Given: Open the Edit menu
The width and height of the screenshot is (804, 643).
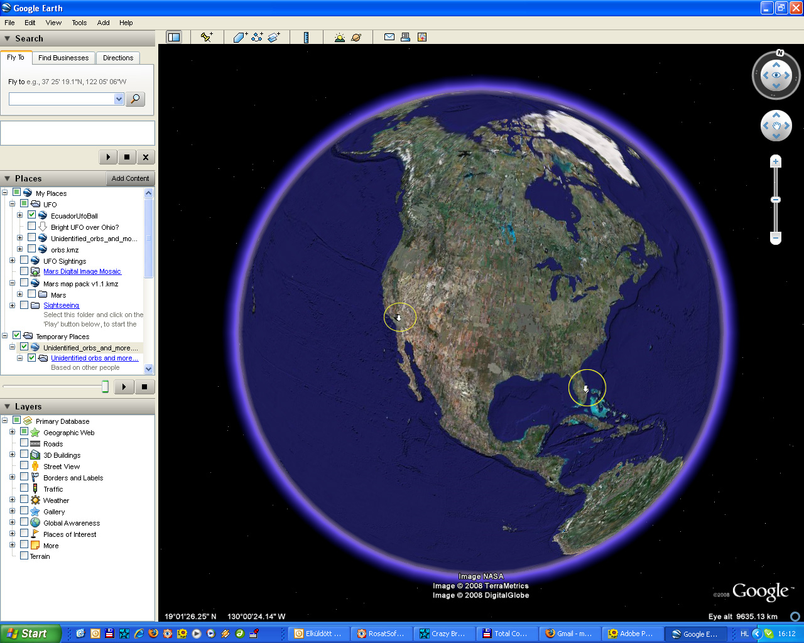Looking at the screenshot, I should coord(30,23).
